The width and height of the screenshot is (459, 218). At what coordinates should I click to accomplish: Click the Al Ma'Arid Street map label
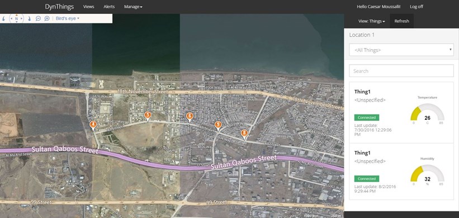click(18, 154)
